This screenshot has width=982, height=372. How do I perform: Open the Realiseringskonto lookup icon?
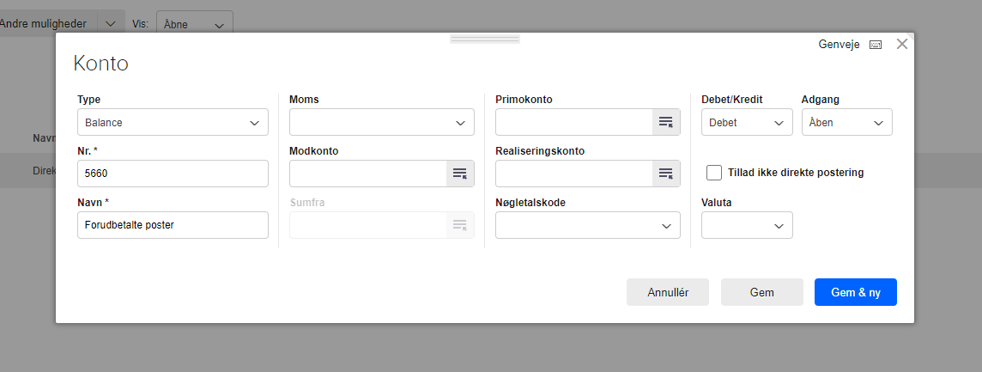coord(666,174)
